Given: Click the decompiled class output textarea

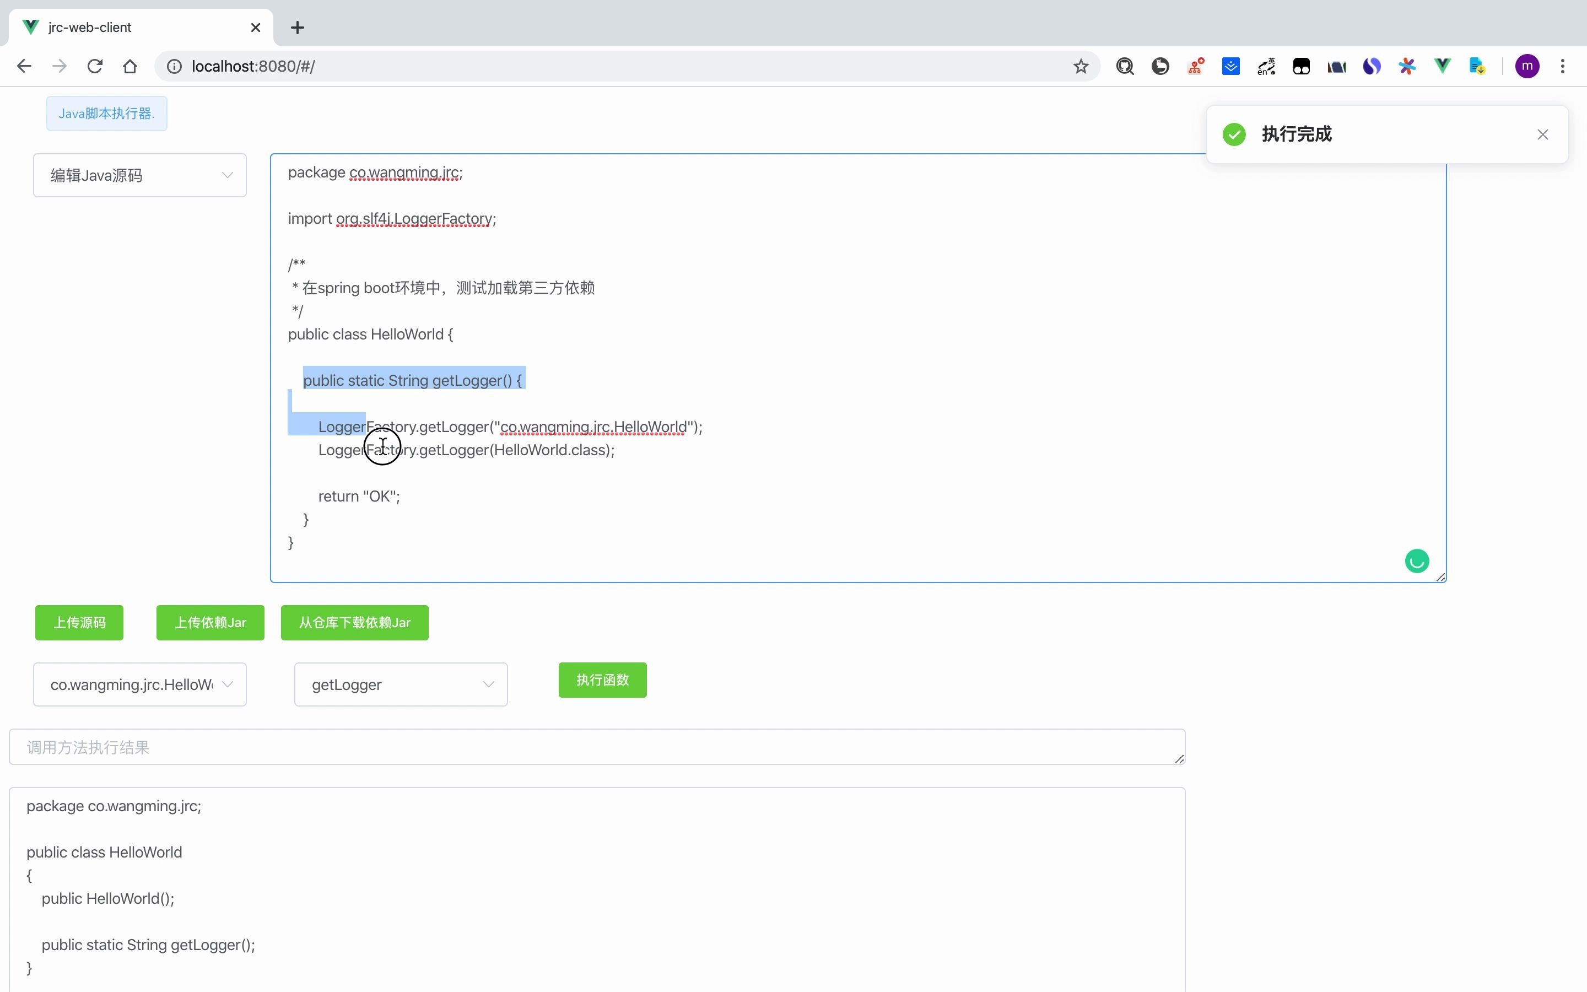Looking at the screenshot, I should click(x=597, y=889).
